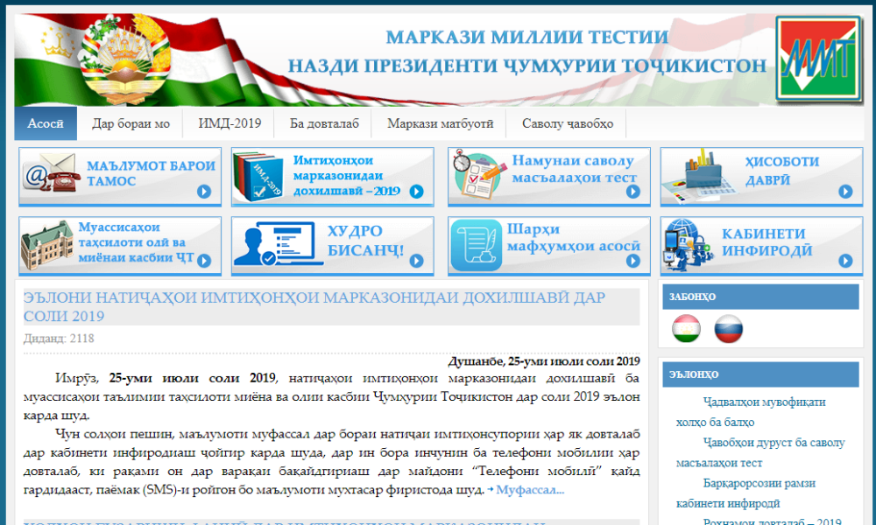Open the exam results announcement headline
876x525 pixels.
pos(314,306)
